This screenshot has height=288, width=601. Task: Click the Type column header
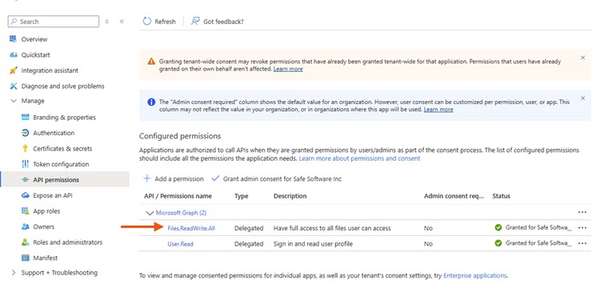coord(241,196)
